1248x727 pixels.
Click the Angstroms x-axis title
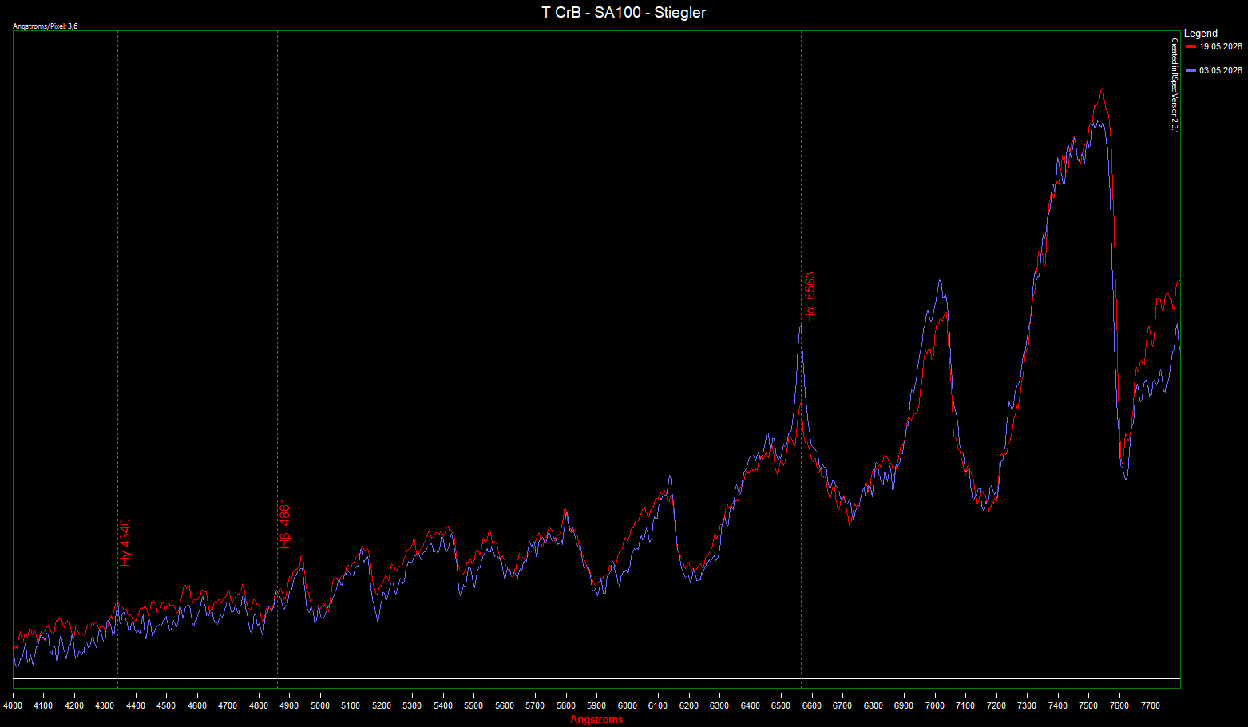596,720
